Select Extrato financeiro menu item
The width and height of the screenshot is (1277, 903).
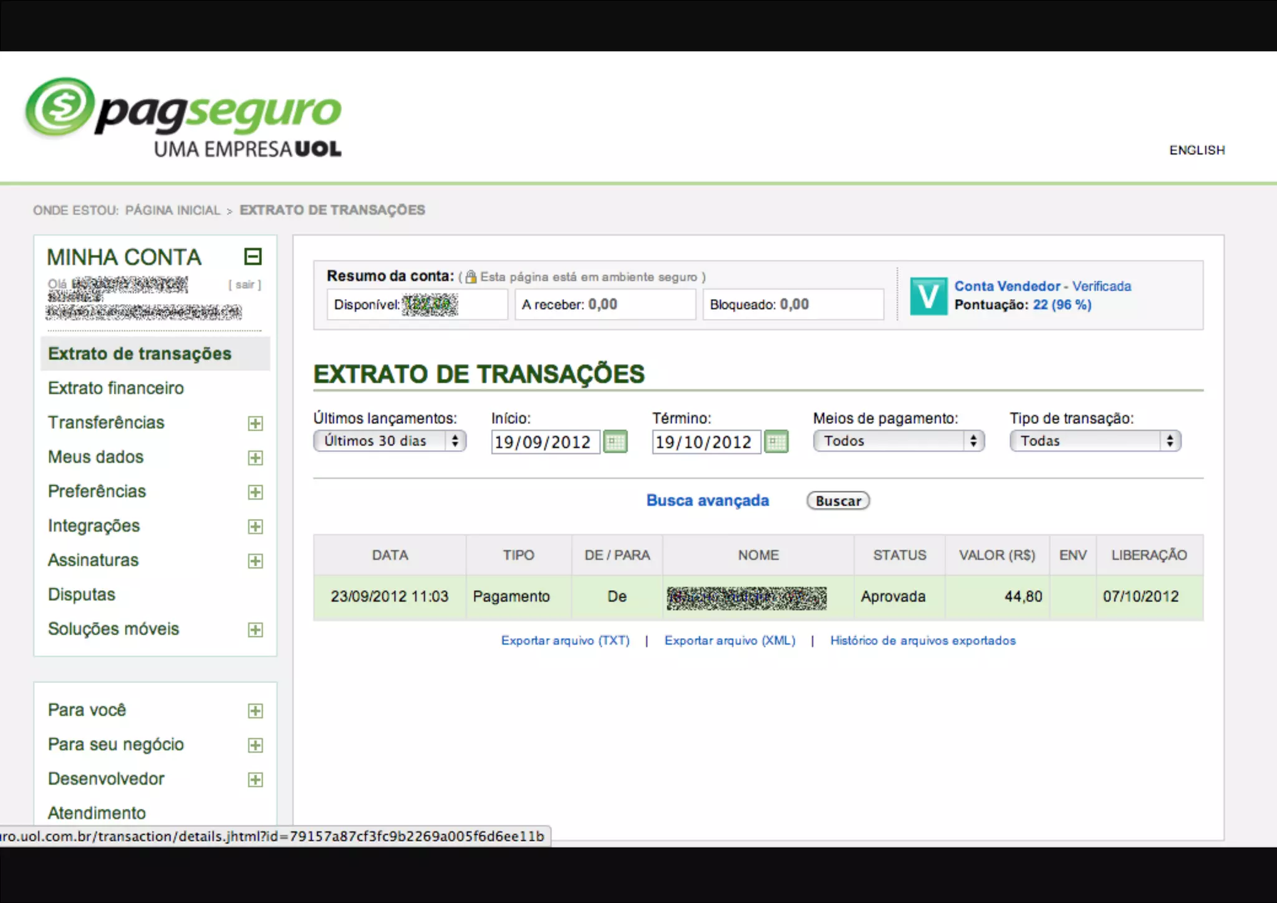point(116,388)
